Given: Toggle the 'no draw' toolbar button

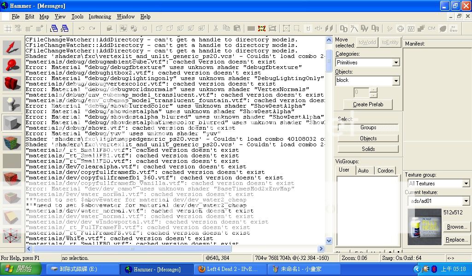Looking at the screenshot, I should [x=454, y=29].
